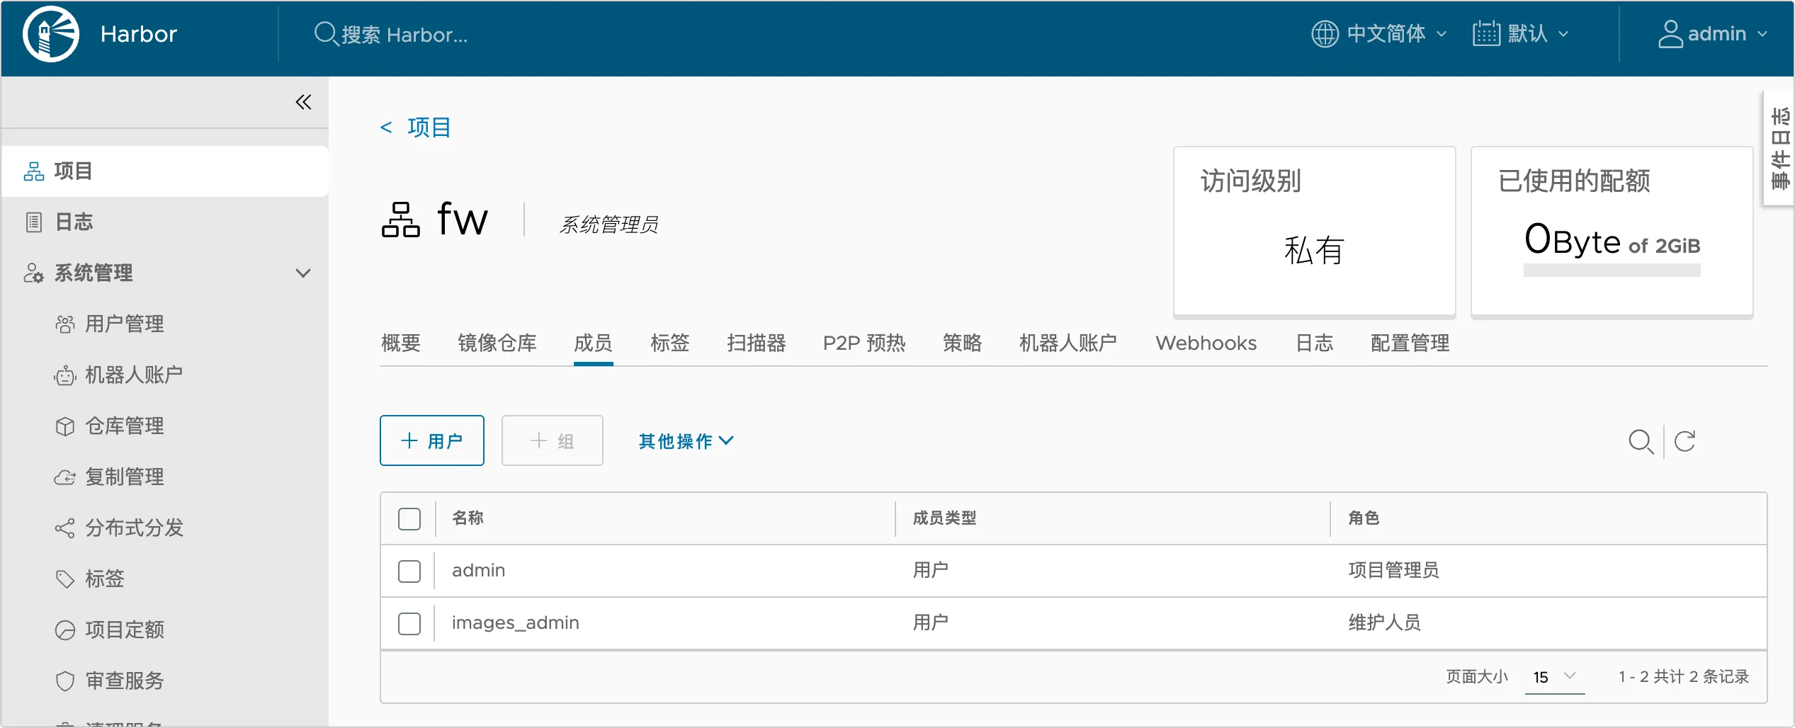Open the 镜像仓库 tab
This screenshot has width=1795, height=728.
497,343
